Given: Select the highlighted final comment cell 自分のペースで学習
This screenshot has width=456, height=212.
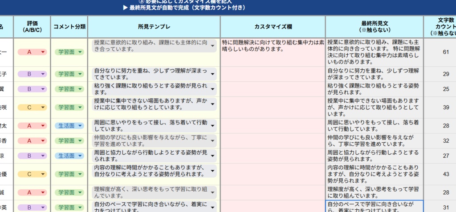Looking at the screenshot, I should pos(374,207).
